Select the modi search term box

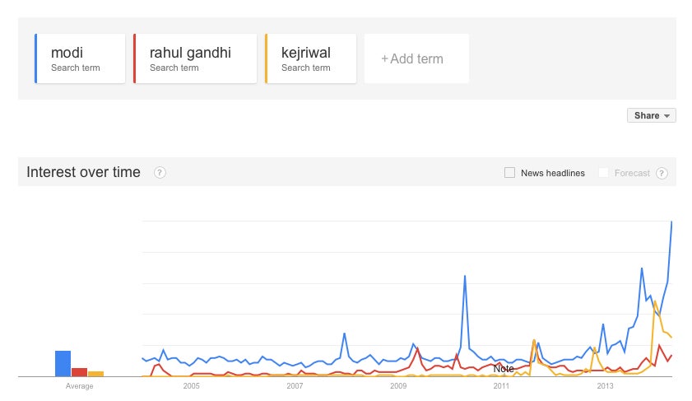tap(80, 58)
